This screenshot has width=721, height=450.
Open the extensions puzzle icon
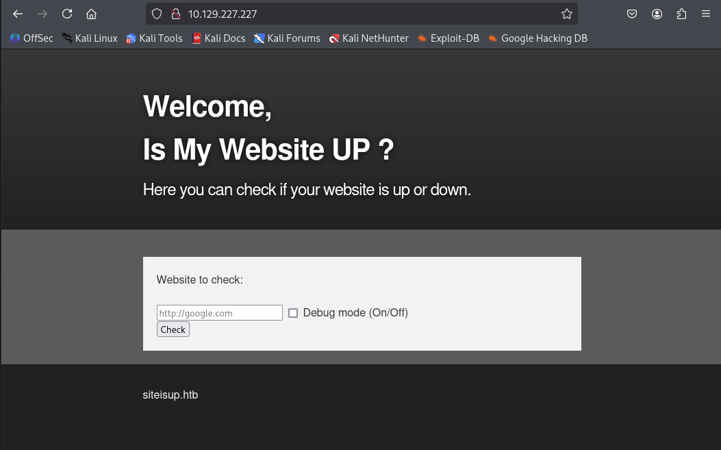pos(681,14)
